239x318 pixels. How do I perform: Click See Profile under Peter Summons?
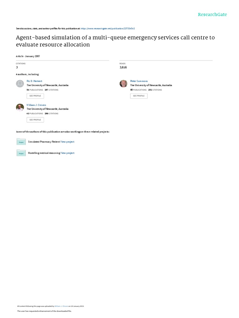click(x=139, y=96)
